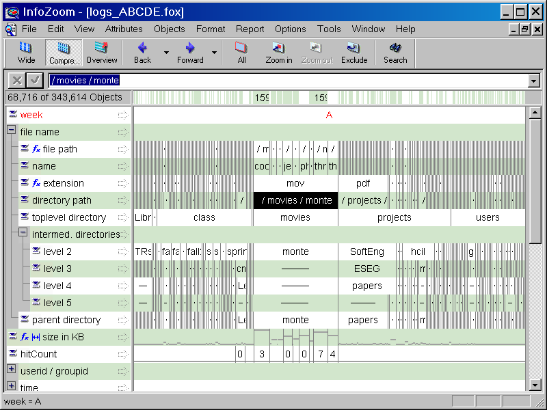Screen dimensions: 547x410
Task: Expand the time group
Action: pos(12,386)
